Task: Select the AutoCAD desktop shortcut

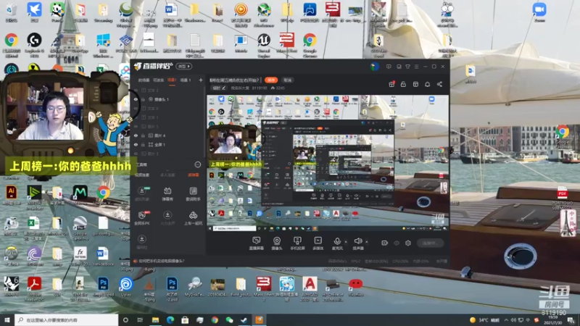Action: pyautogui.click(x=310, y=289)
